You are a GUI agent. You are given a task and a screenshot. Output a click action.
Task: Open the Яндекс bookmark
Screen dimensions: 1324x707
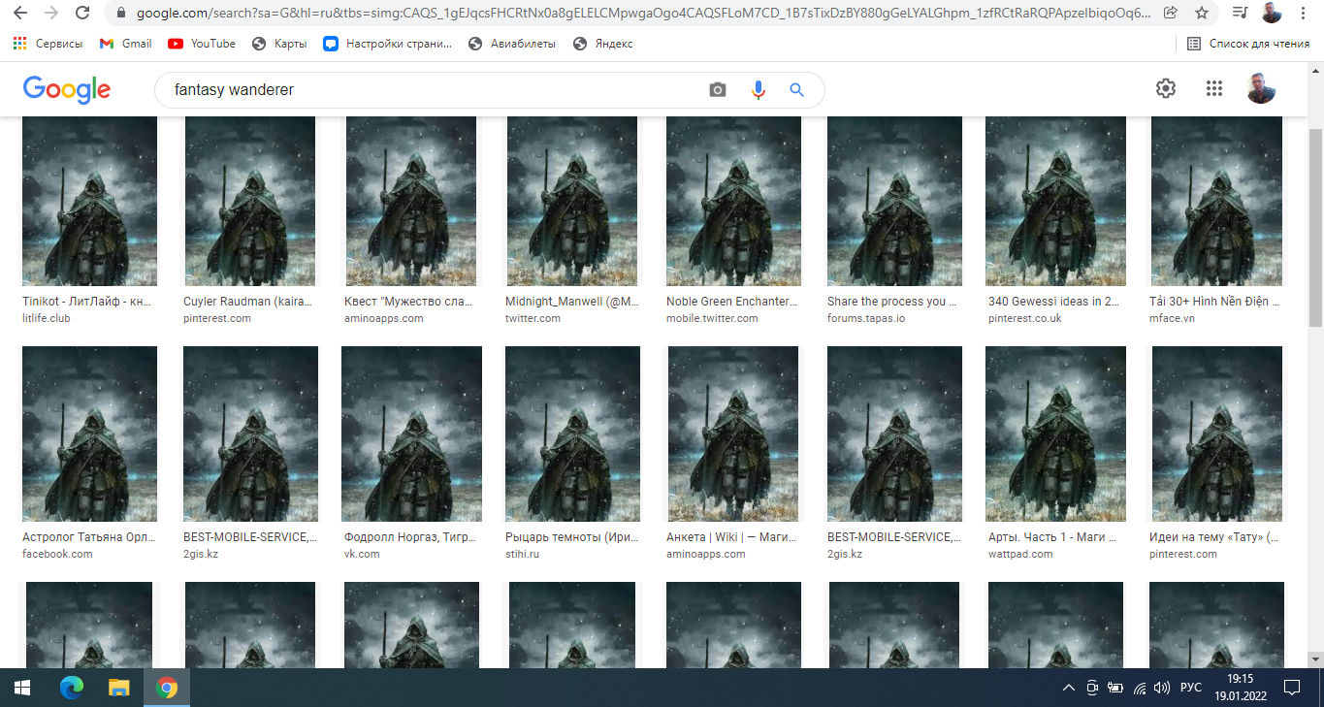coord(602,44)
